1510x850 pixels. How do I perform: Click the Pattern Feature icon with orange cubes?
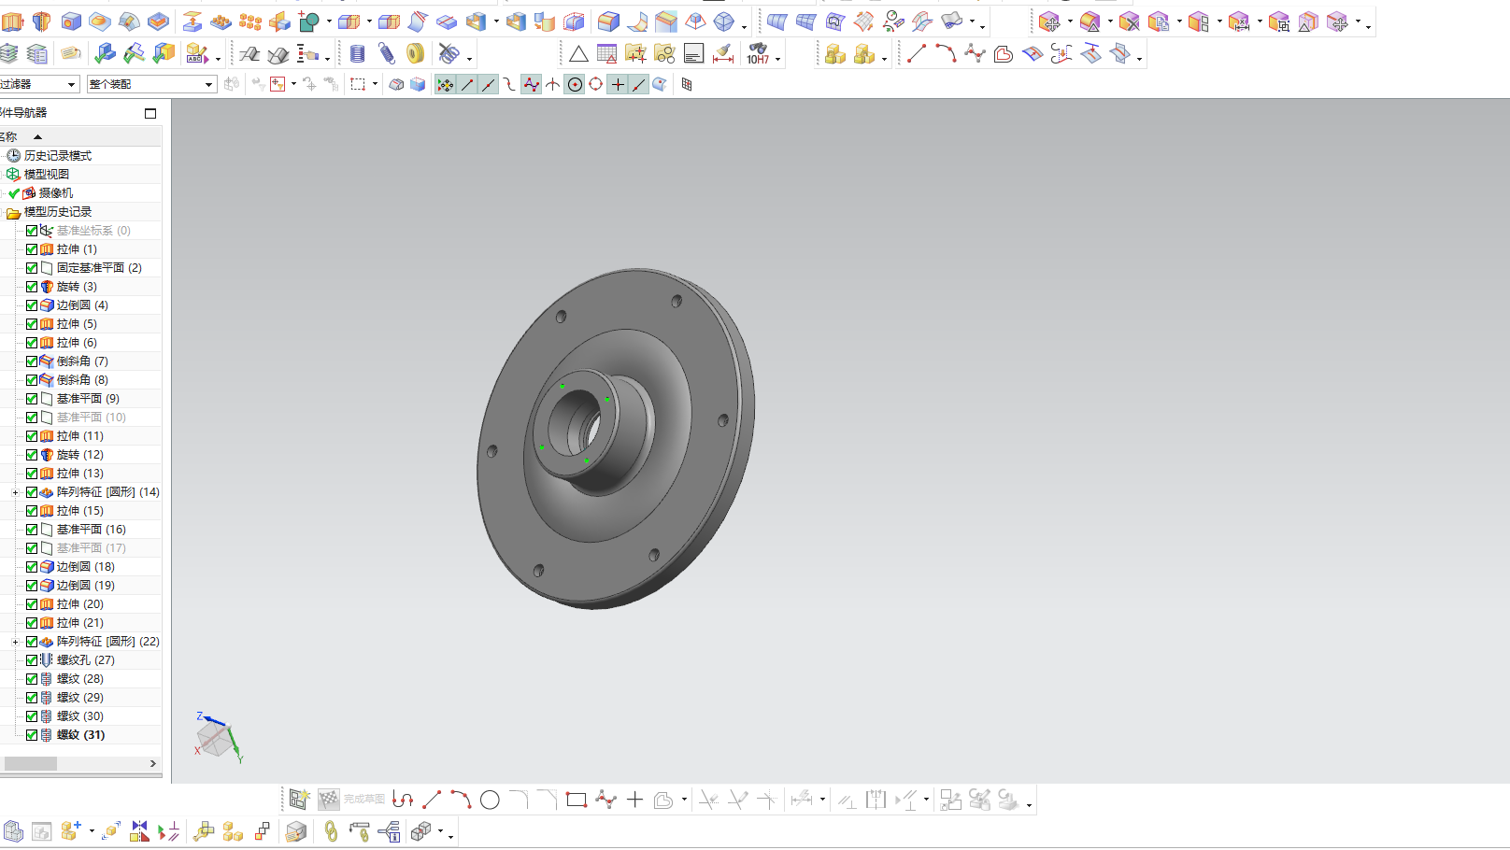pyautogui.click(x=250, y=21)
